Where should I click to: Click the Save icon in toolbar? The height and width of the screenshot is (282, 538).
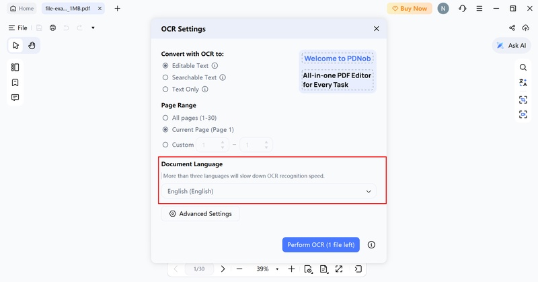(x=39, y=28)
